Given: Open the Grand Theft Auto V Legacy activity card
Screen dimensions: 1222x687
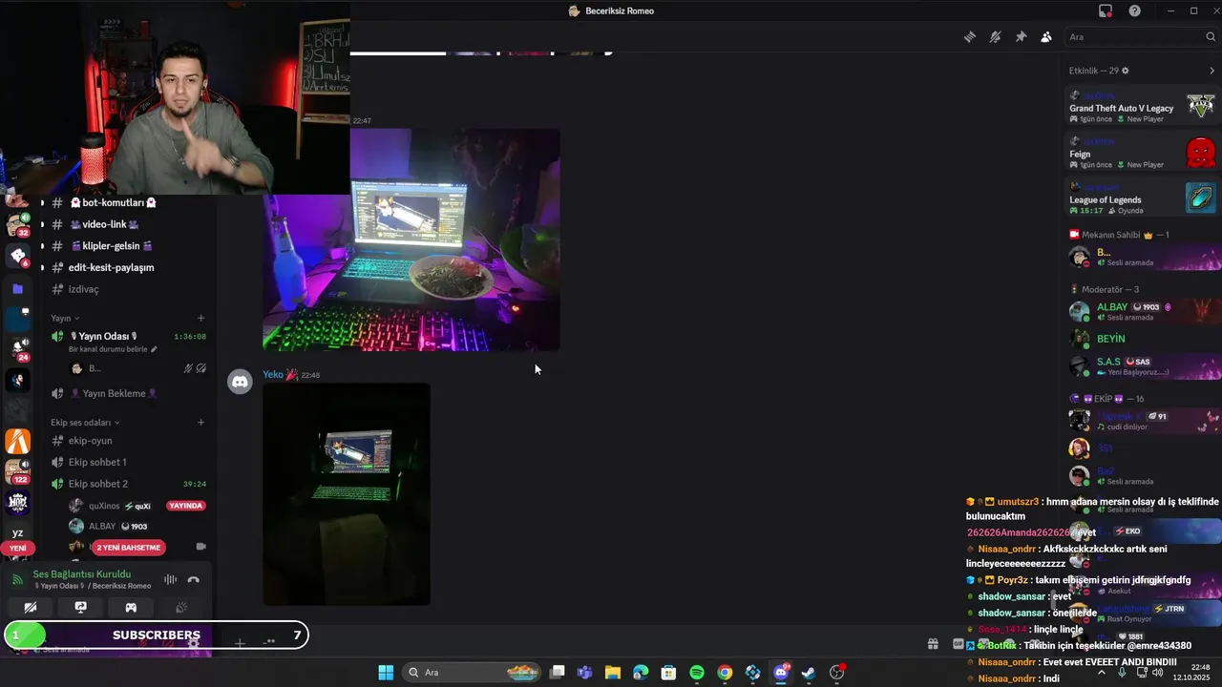Looking at the screenshot, I should click(x=1142, y=107).
